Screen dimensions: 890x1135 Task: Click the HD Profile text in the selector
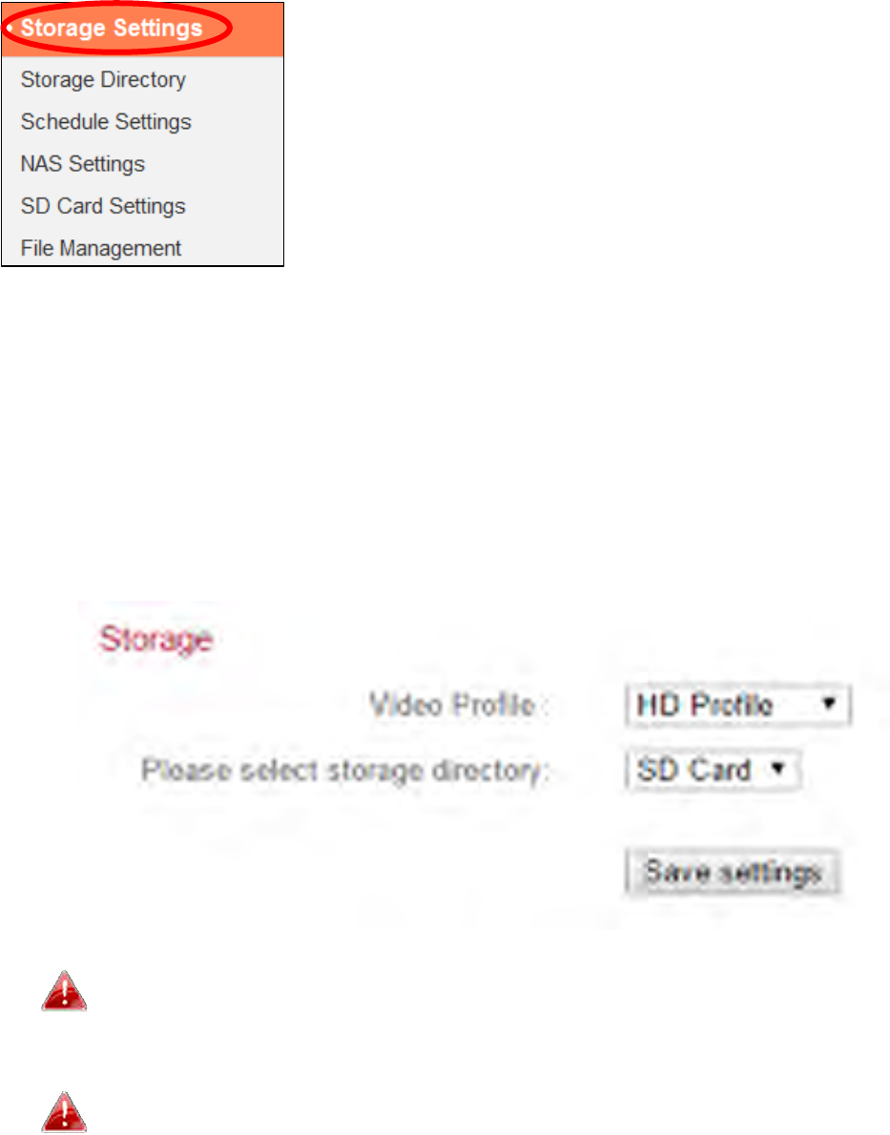coord(705,704)
